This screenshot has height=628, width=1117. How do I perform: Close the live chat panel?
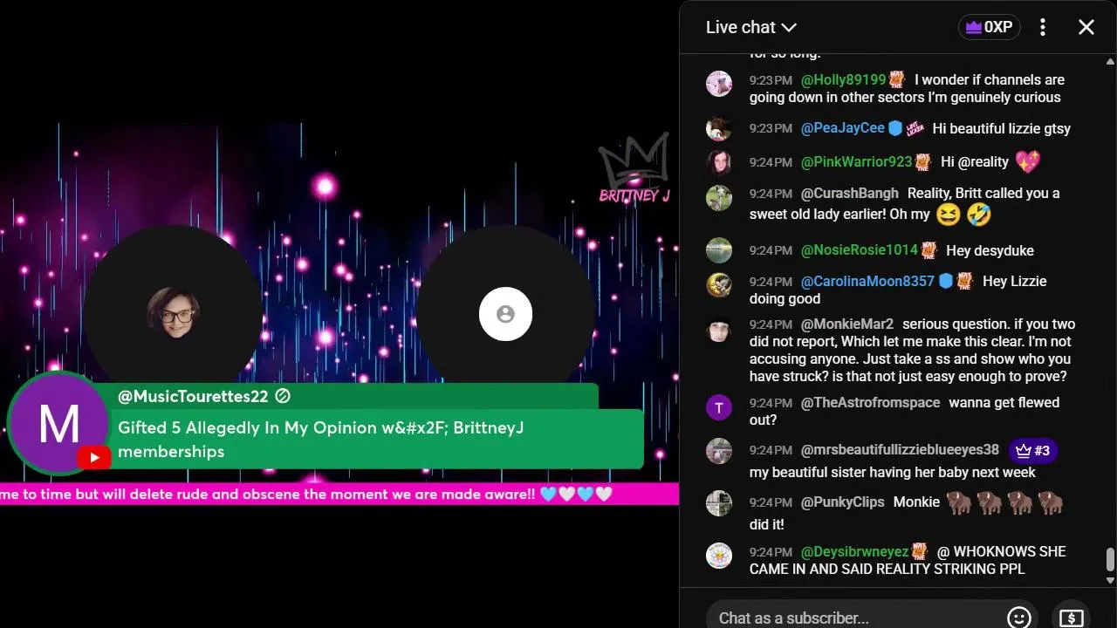tap(1086, 27)
